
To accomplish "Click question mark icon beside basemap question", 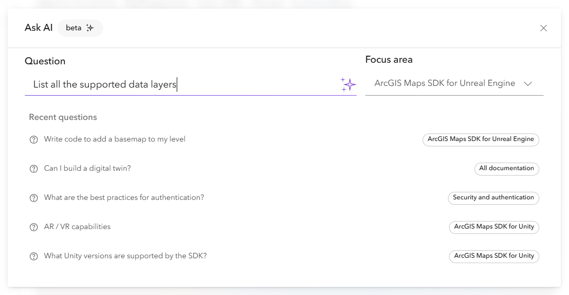I will tap(34, 140).
